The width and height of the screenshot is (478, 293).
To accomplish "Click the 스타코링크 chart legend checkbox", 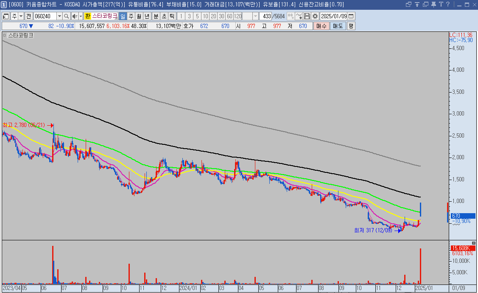I will pos(5,35).
